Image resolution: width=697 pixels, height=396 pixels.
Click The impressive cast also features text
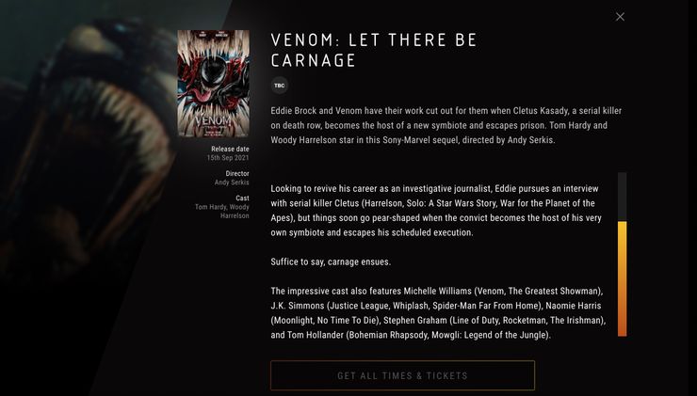click(x=336, y=292)
